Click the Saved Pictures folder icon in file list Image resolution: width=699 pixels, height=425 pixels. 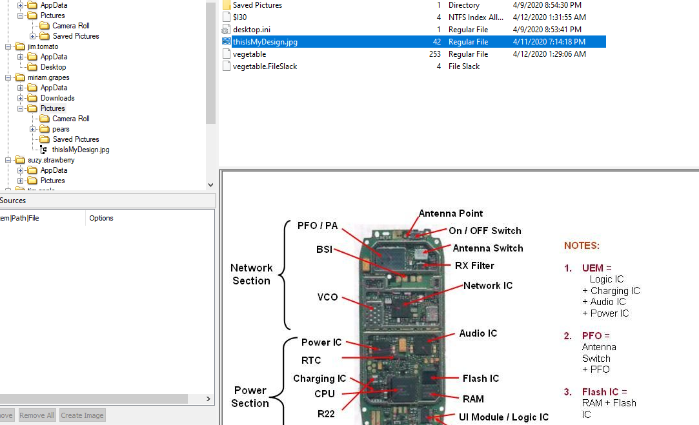[x=226, y=5]
